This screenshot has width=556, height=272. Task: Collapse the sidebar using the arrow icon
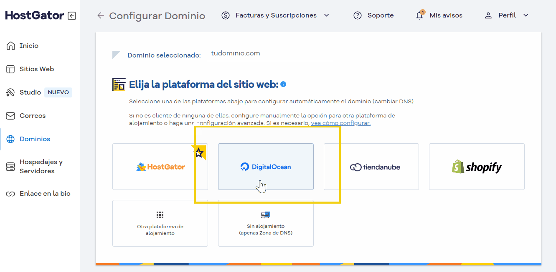pyautogui.click(x=72, y=16)
